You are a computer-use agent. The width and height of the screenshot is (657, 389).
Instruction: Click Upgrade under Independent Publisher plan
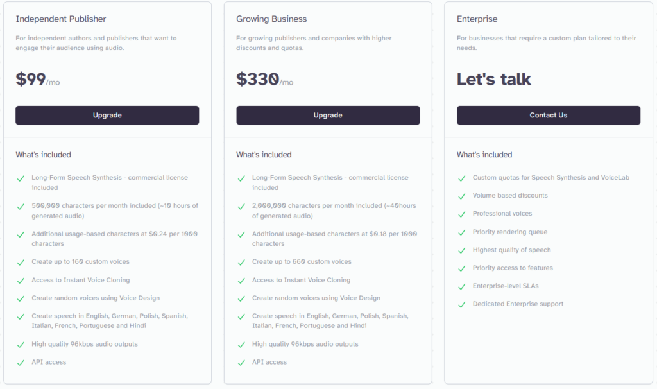[107, 116]
